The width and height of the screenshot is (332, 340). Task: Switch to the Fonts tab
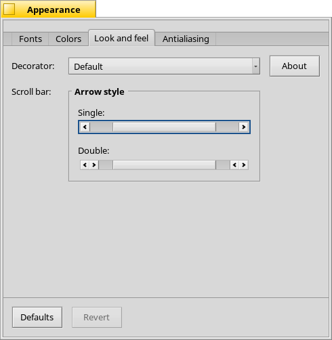click(30, 39)
